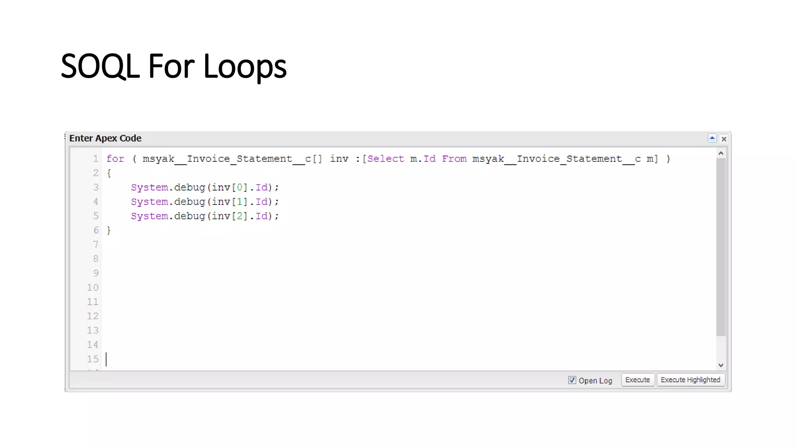
Task: Click the panel drag handle beside the title
Action: pos(65,136)
